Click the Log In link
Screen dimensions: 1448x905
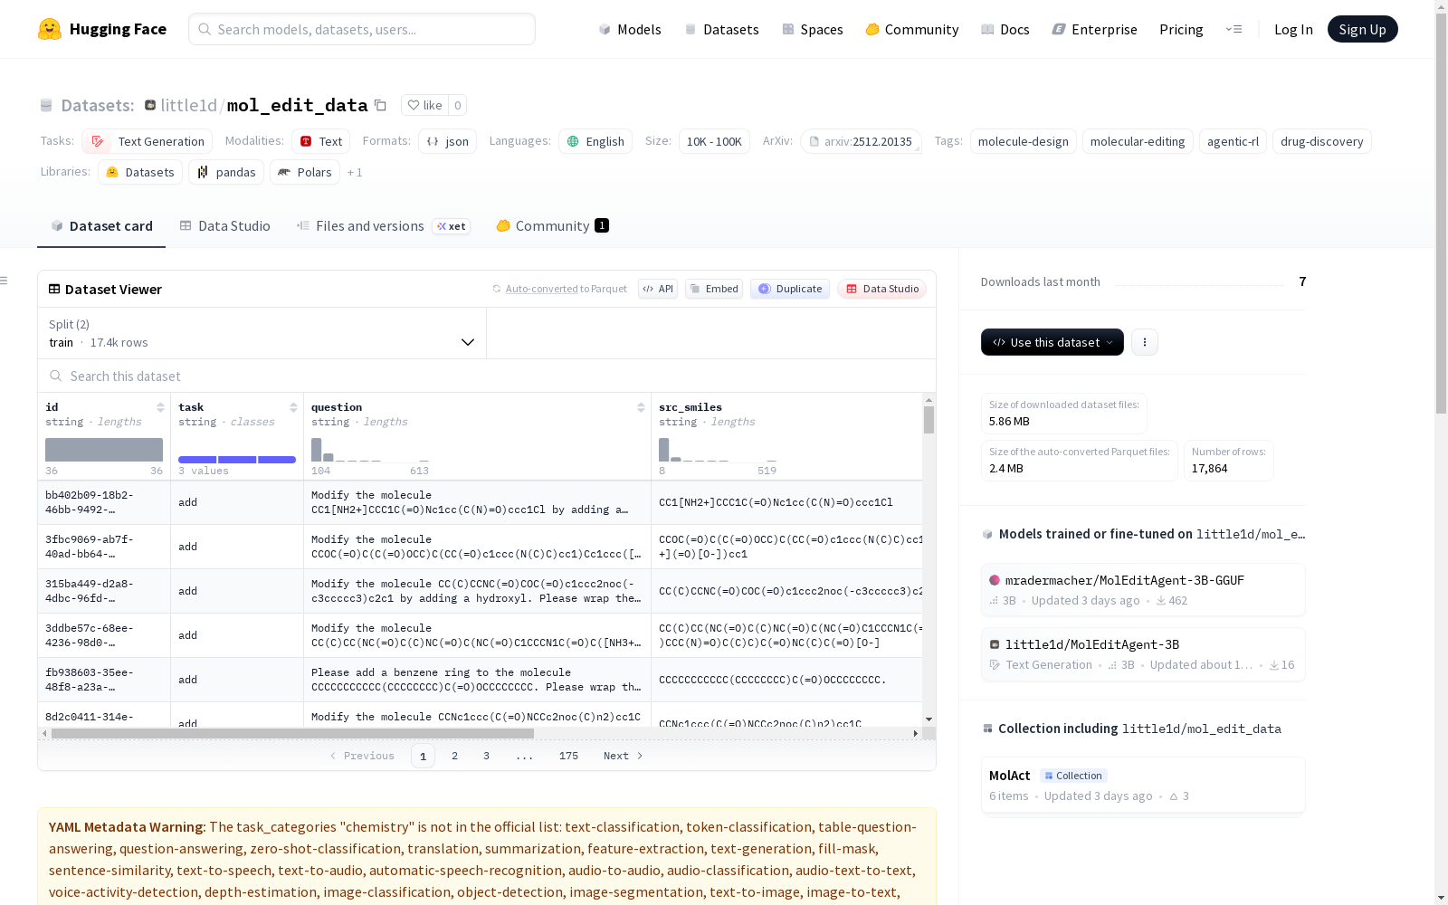coord(1293,29)
